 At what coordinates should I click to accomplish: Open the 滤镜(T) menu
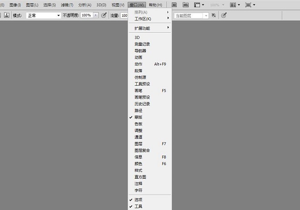point(68,5)
